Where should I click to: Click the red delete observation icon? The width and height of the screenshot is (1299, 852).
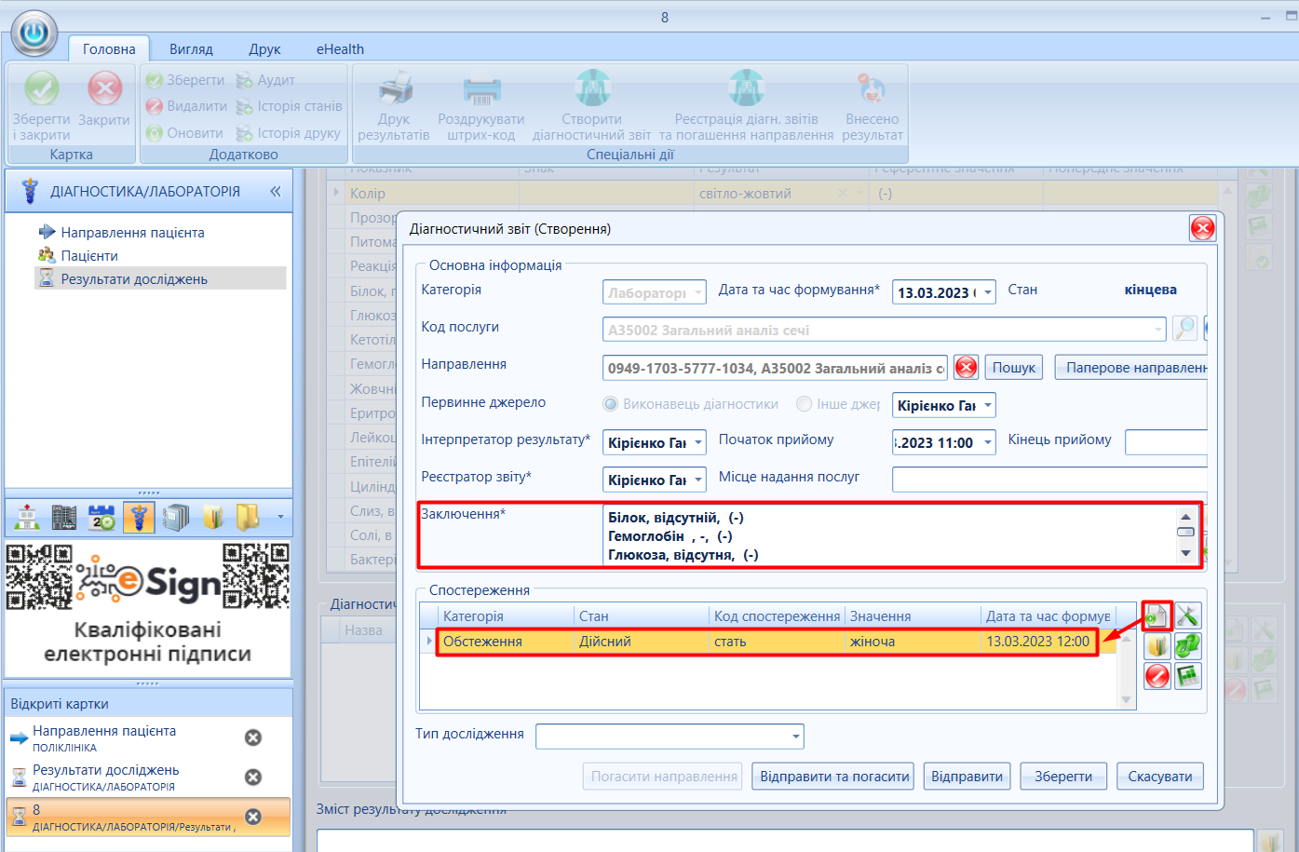(x=1157, y=675)
